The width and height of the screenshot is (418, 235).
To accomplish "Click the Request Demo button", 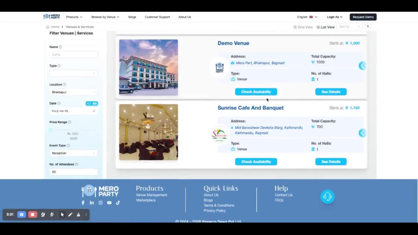I will coord(363,17).
